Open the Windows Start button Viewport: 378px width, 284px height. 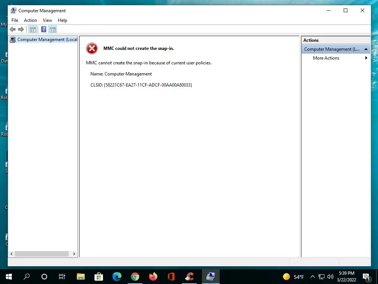pos(9,277)
